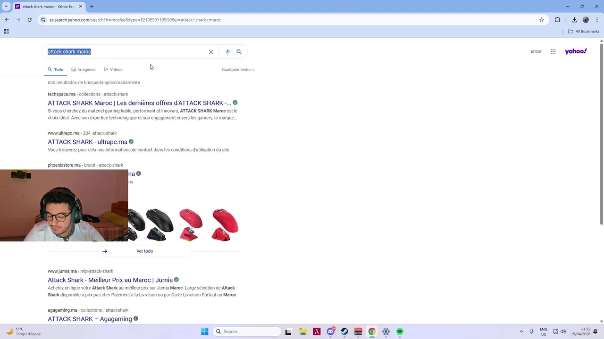This screenshot has width=604, height=339.
Task: Close the 'attack shark maroc' tab
Action: (81, 7)
